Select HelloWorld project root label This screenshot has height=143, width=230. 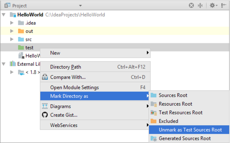30,15
